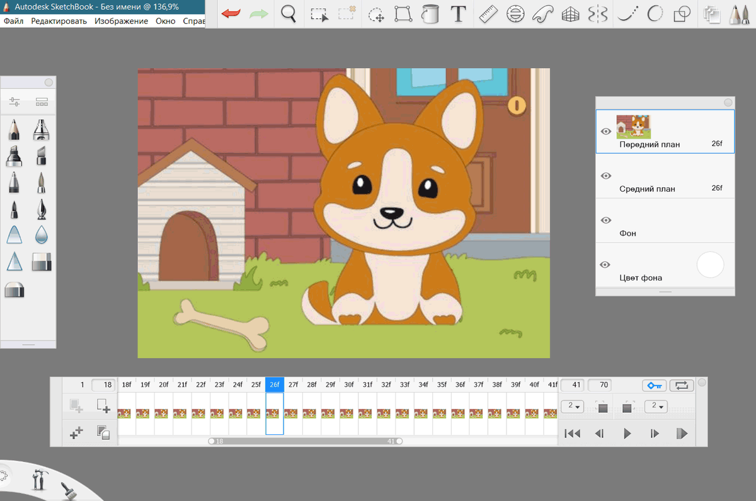Screen dimensions: 756x501
Task: Select the French Curve tool
Action: [542, 14]
